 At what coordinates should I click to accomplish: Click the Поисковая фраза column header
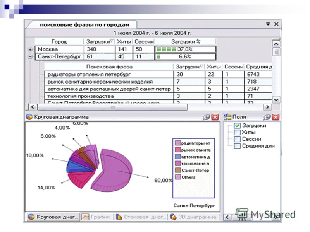click(109, 67)
